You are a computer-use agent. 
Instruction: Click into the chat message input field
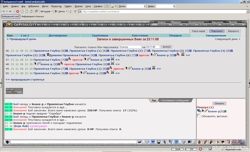pyautogui.click(x=73, y=142)
